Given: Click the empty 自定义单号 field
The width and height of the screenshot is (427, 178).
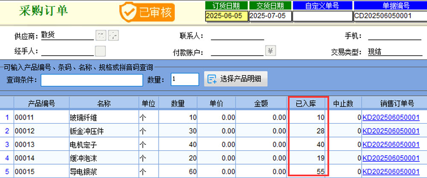Looking at the screenshot, I should pyautogui.click(x=322, y=16).
